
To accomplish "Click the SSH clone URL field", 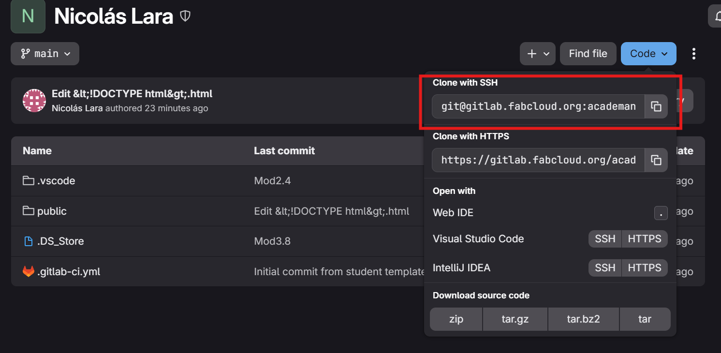I will coord(538,107).
